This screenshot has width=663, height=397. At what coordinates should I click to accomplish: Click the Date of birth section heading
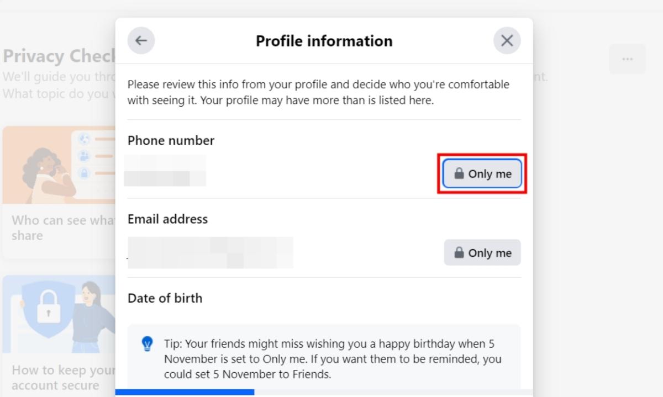(165, 298)
